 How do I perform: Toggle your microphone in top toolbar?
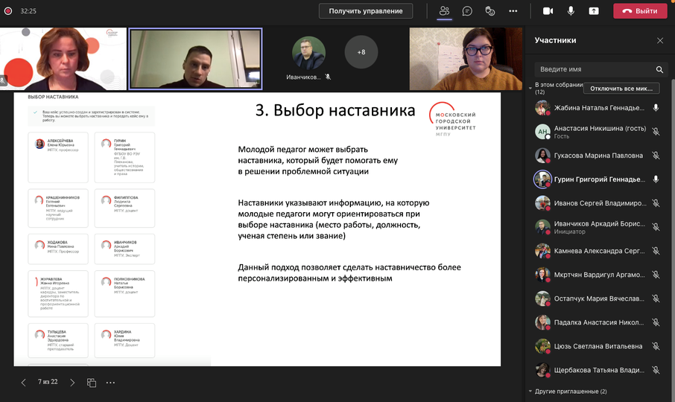tap(571, 11)
